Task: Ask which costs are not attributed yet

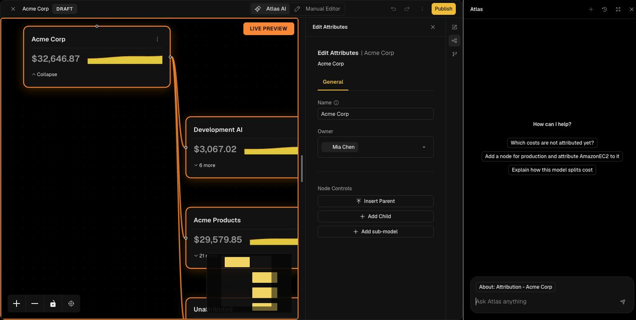Action: click(552, 143)
